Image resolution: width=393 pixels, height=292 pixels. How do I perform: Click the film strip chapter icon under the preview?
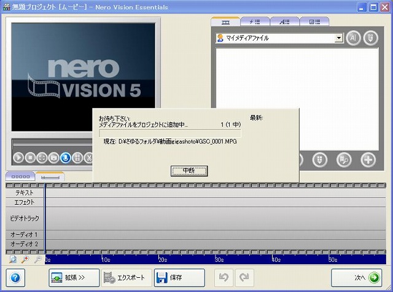click(77, 158)
